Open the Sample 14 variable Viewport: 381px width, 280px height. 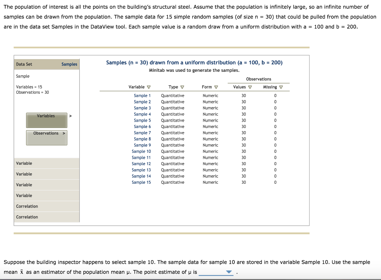[x=141, y=176]
